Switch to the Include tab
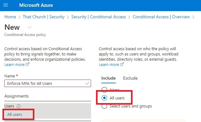This screenshot has height=122, width=201. pos(108,78)
